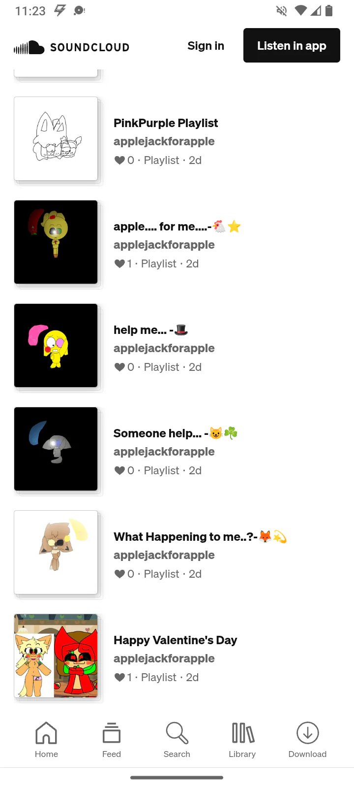The image size is (354, 788).
Task: Click the Sign in link
Action: pos(206,46)
